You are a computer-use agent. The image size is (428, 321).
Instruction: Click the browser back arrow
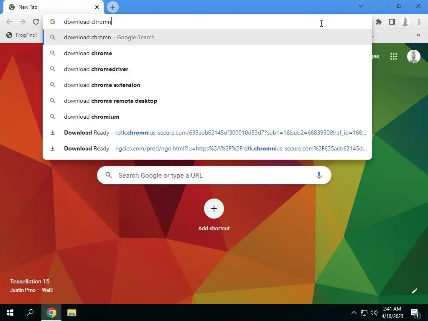tap(9, 22)
